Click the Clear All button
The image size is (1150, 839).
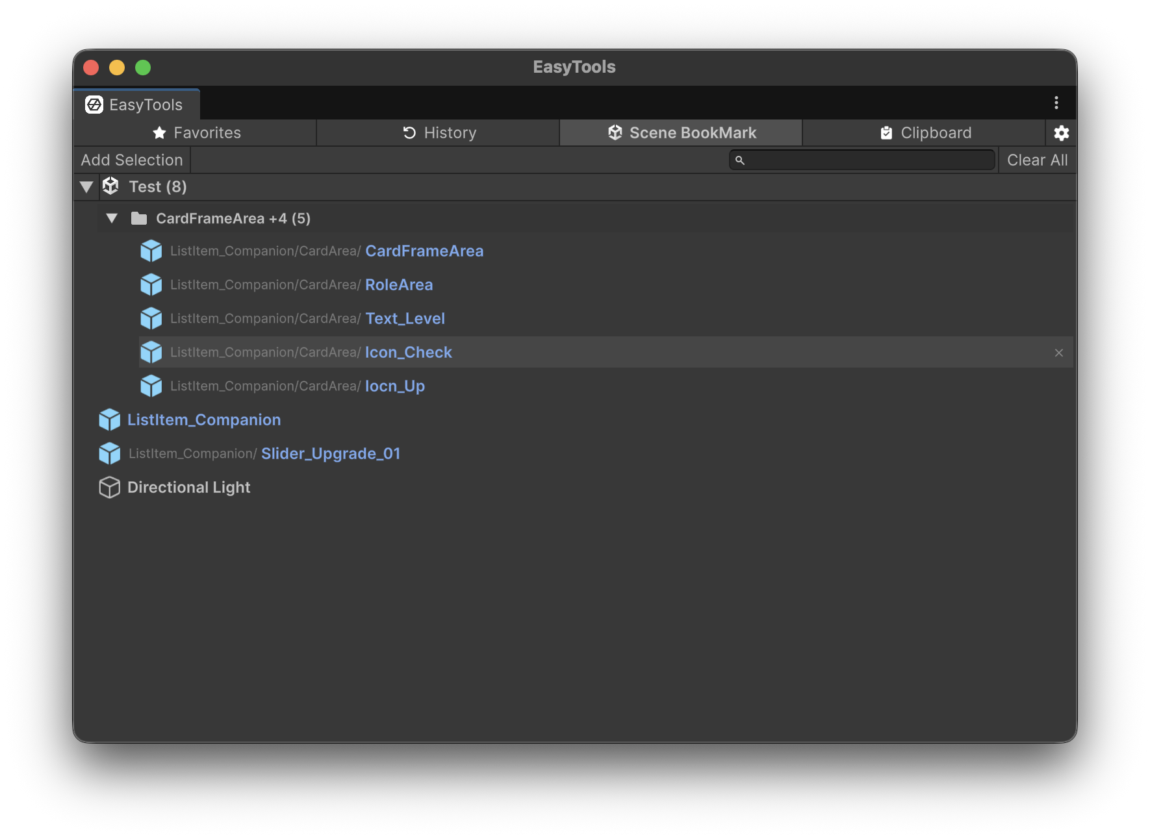1037,160
